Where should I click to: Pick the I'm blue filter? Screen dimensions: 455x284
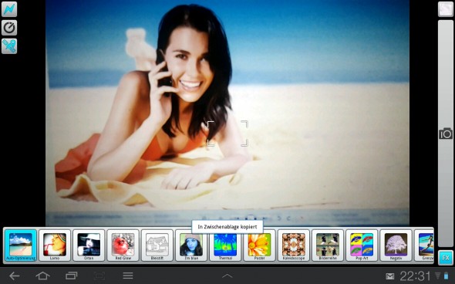click(191, 245)
